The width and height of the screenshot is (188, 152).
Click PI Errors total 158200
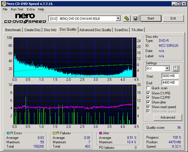pos(38,146)
